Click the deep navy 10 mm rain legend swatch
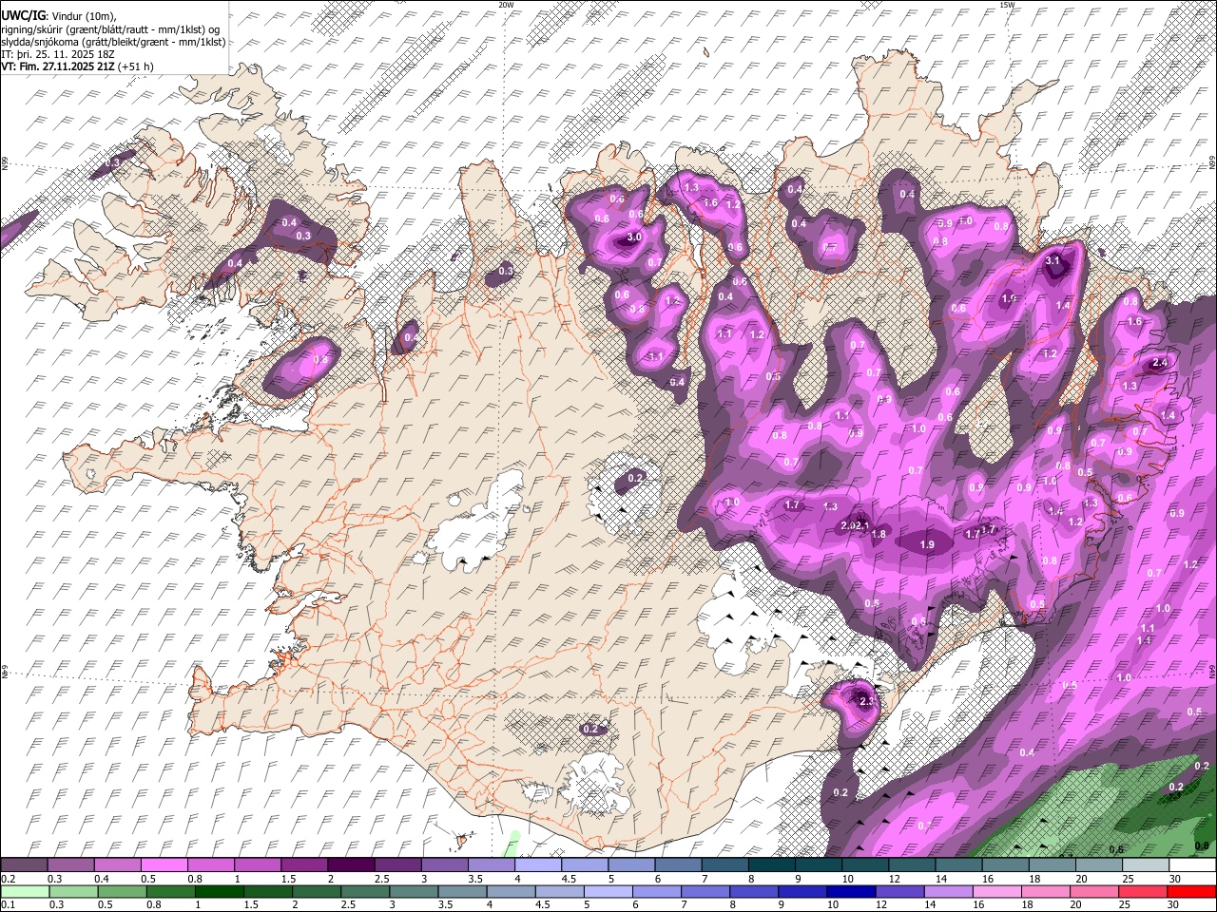This screenshot has width=1217, height=912. coord(852,892)
